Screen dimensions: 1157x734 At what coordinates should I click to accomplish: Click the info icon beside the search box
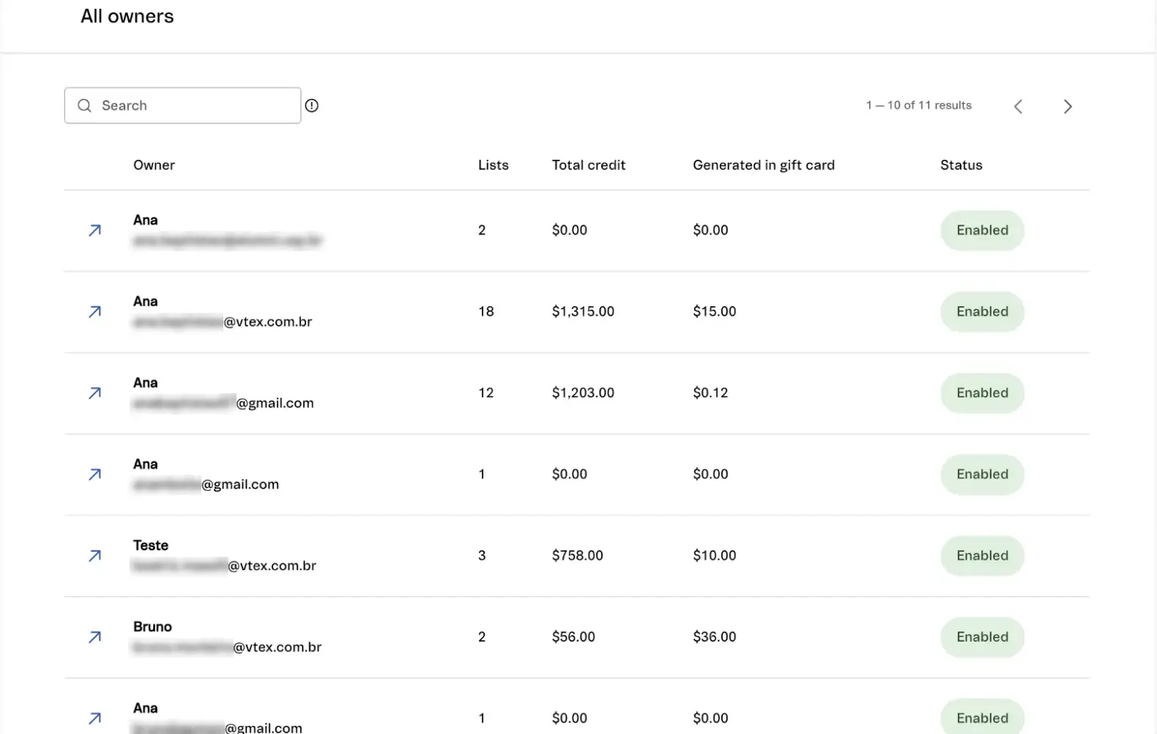[312, 105]
